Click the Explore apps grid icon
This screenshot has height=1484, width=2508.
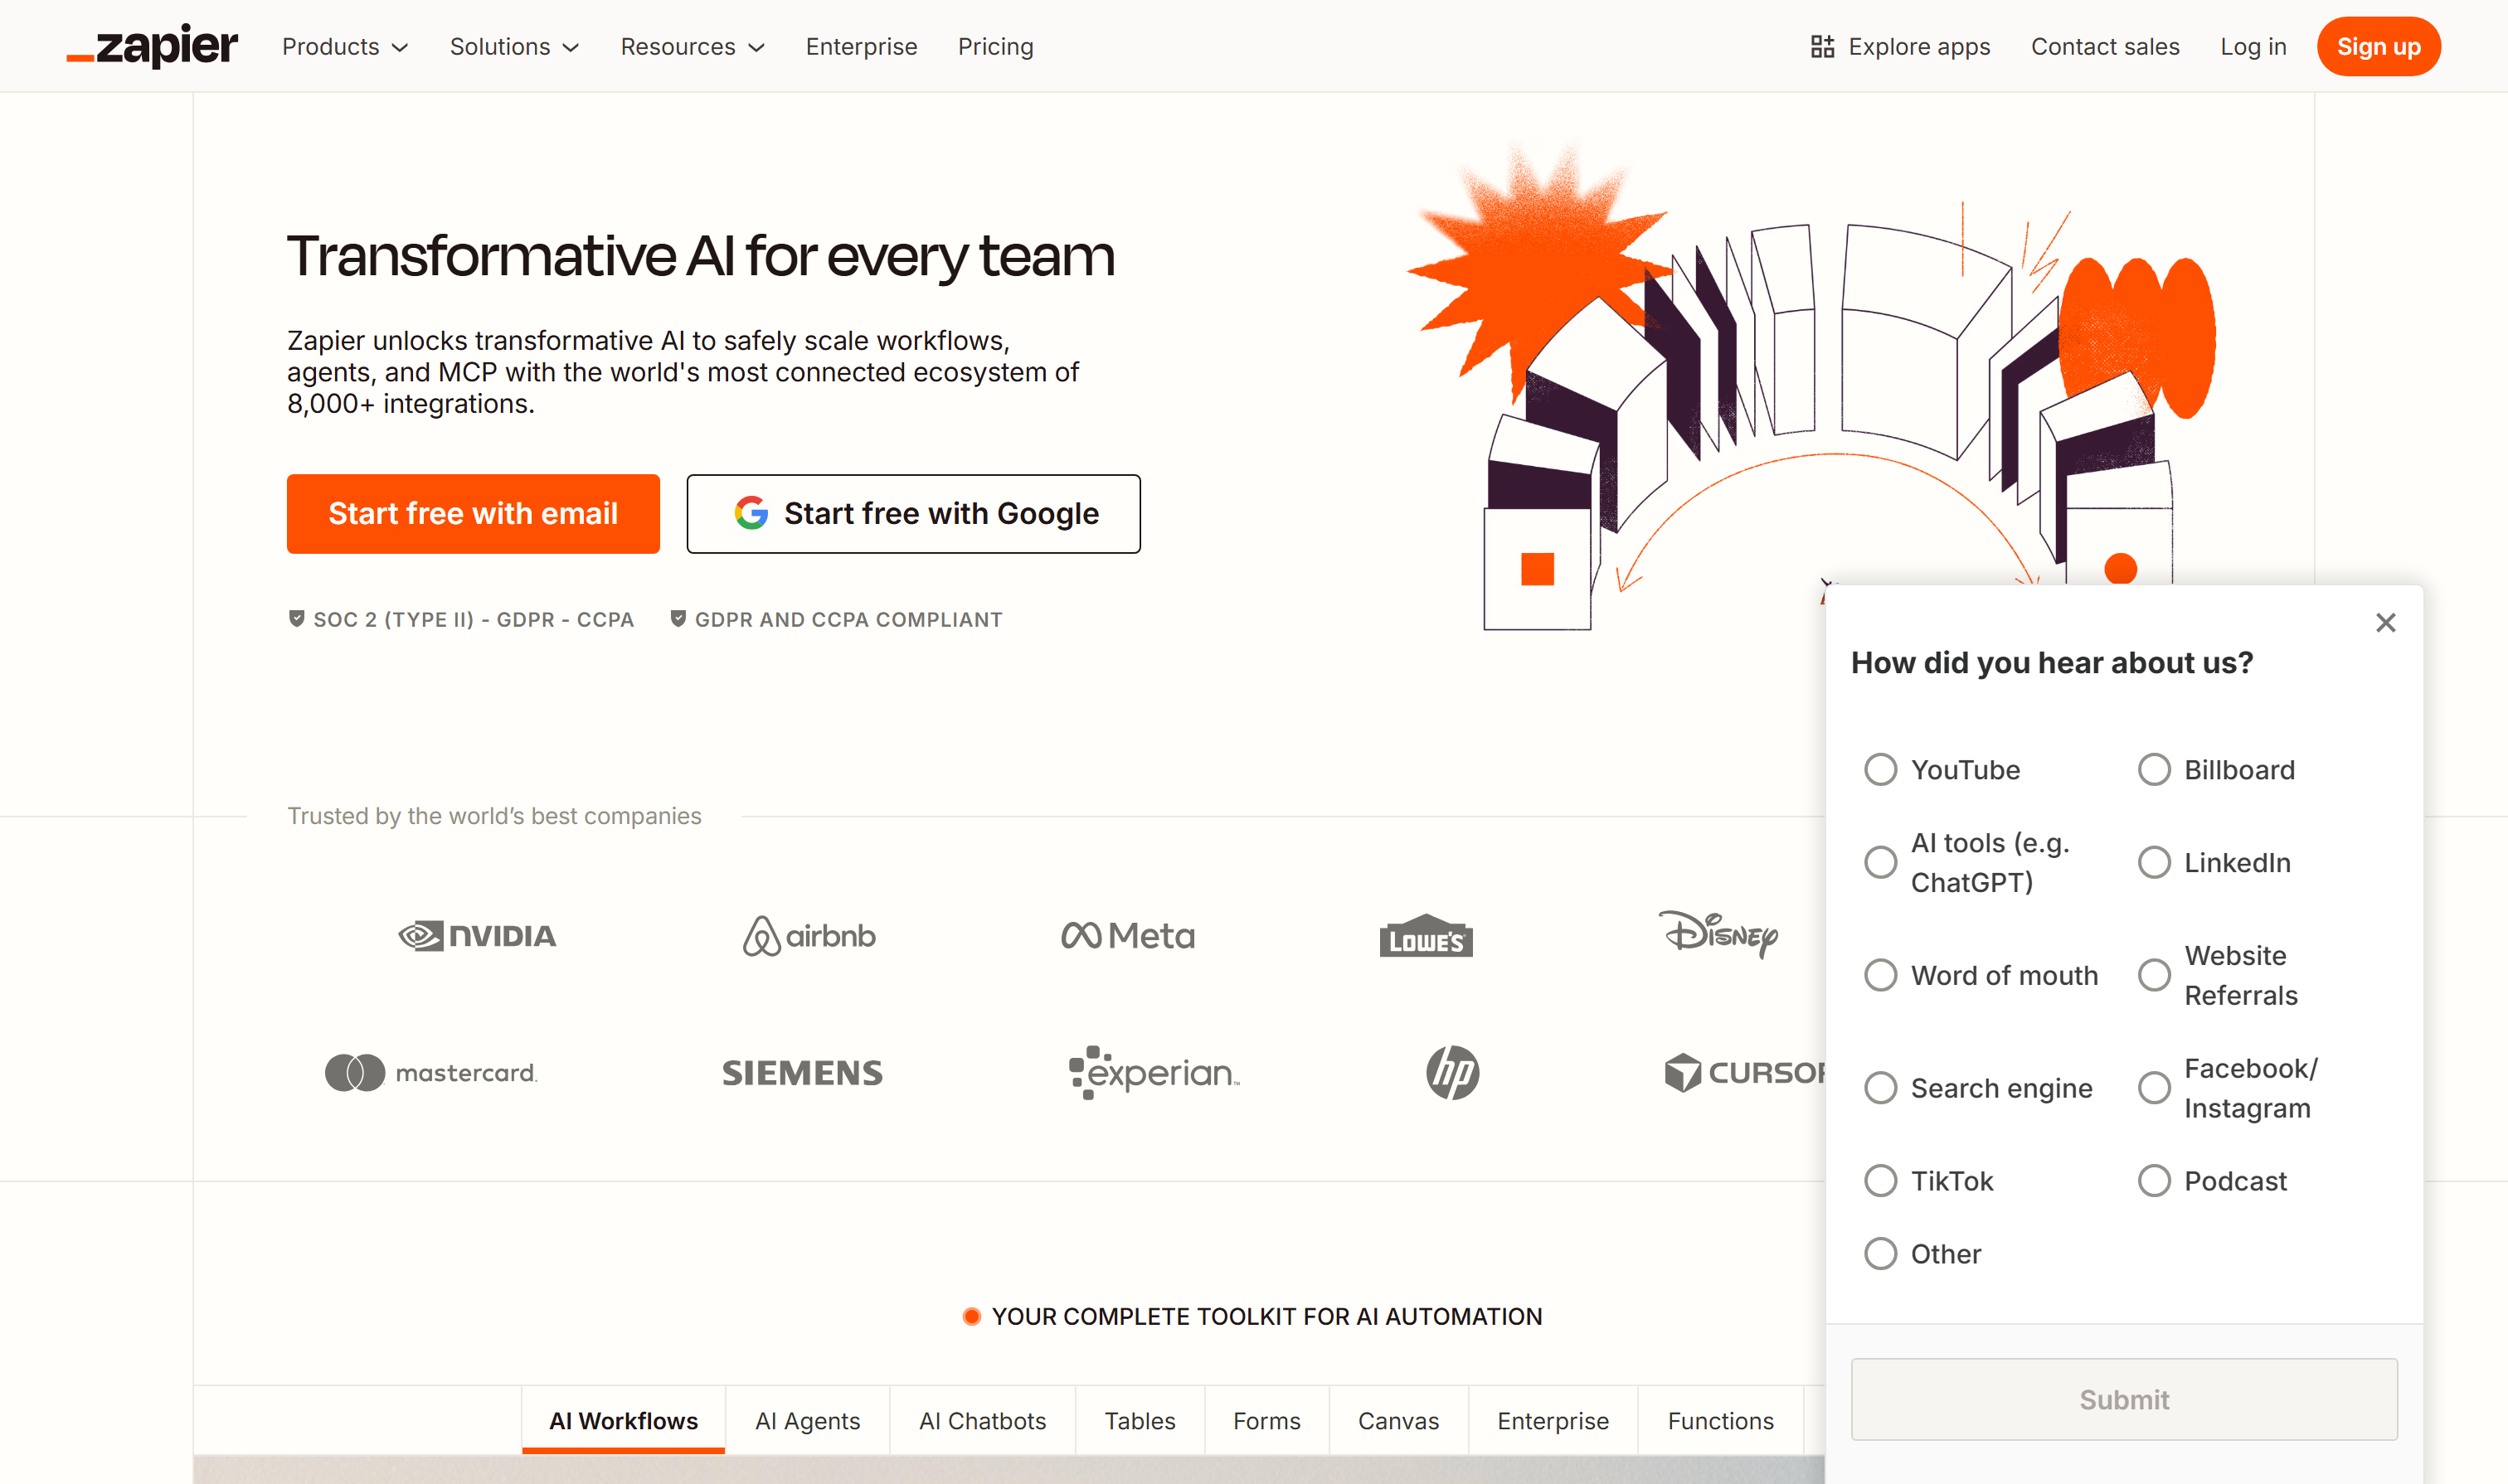tap(1823, 45)
